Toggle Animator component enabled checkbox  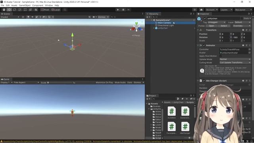point(204,45)
